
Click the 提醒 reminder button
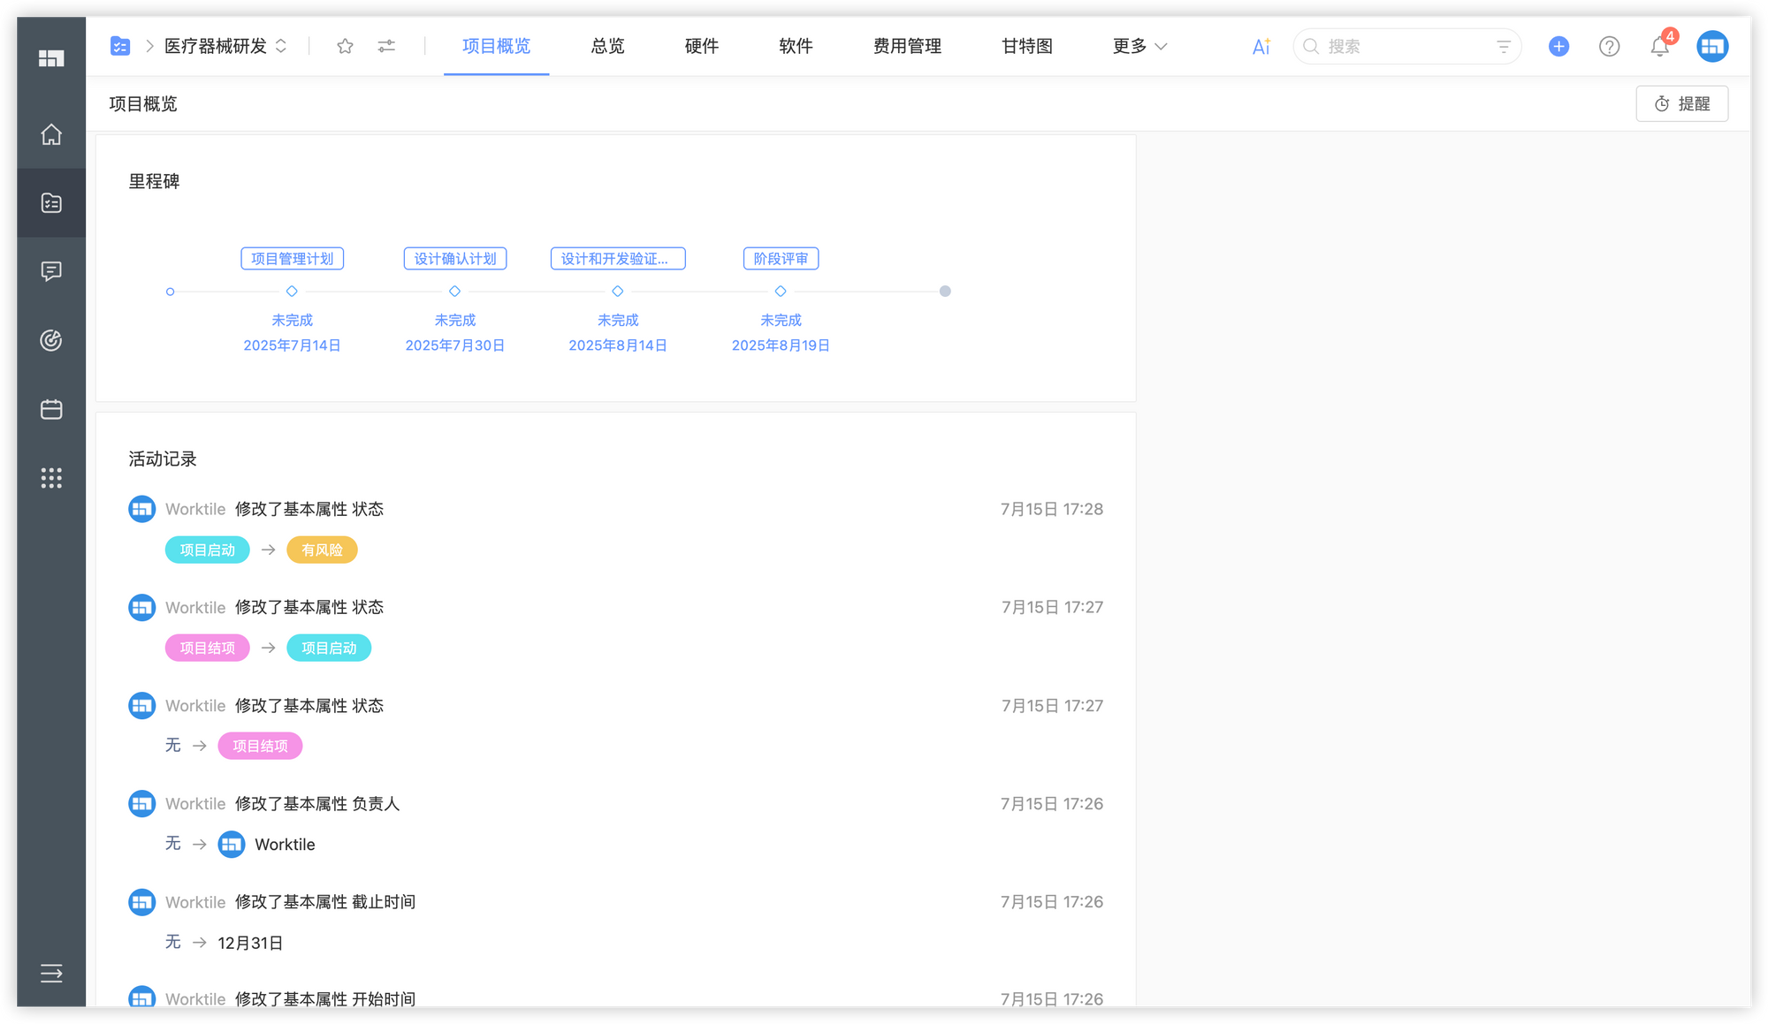coord(1681,103)
